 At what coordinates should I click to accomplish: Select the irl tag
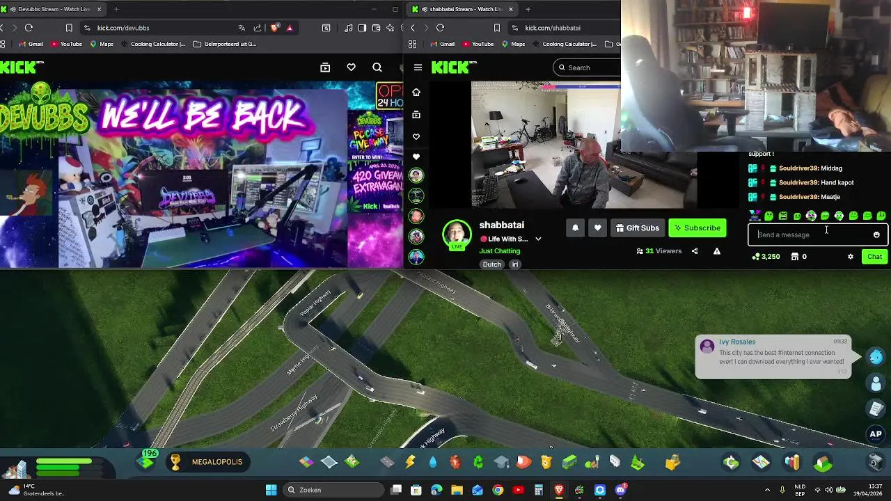(x=515, y=264)
